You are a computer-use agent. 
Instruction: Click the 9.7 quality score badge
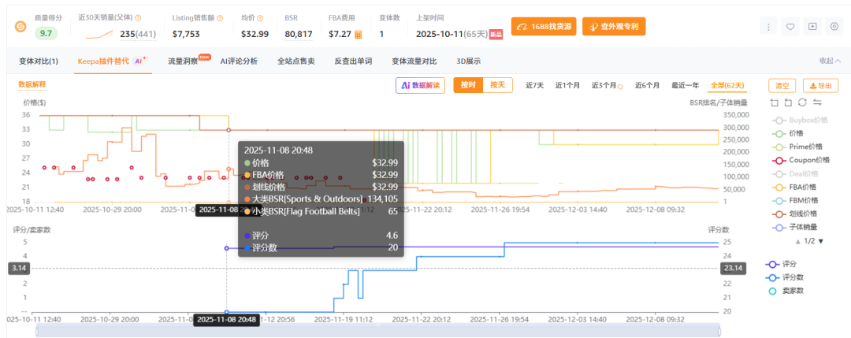click(46, 34)
